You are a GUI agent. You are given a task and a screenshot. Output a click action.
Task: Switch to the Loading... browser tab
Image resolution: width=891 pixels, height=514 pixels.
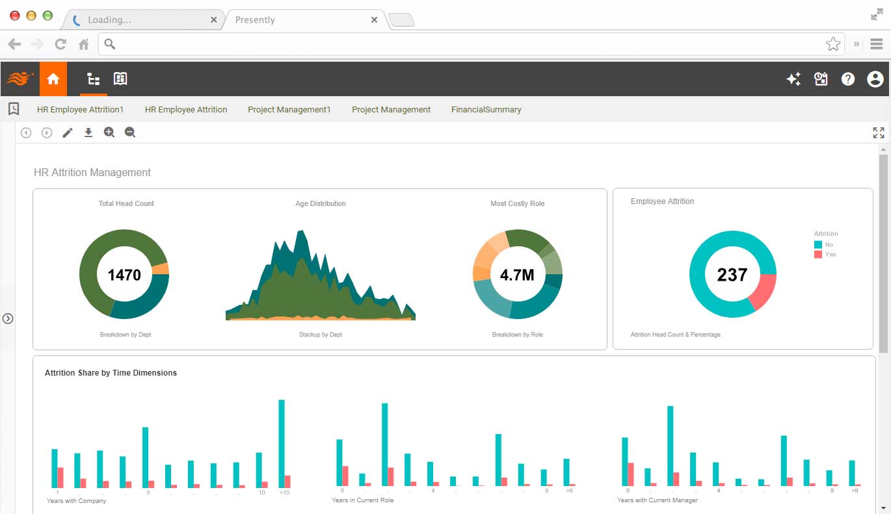[142, 19]
